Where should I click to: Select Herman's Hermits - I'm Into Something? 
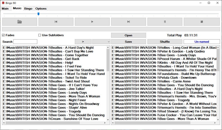click(x=164, y=108)
